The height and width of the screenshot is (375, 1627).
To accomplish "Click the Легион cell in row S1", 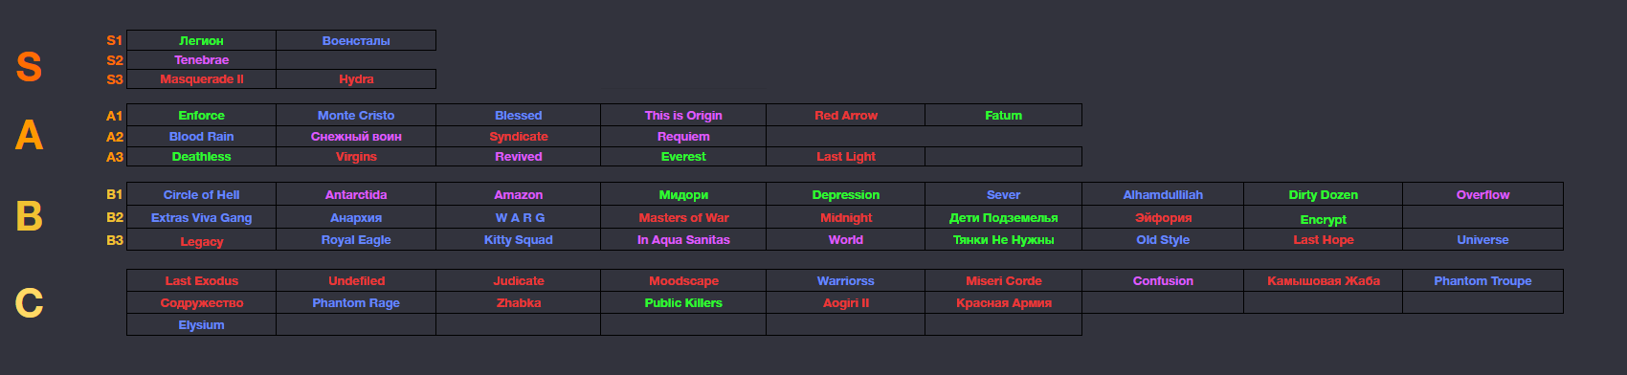I will (201, 40).
